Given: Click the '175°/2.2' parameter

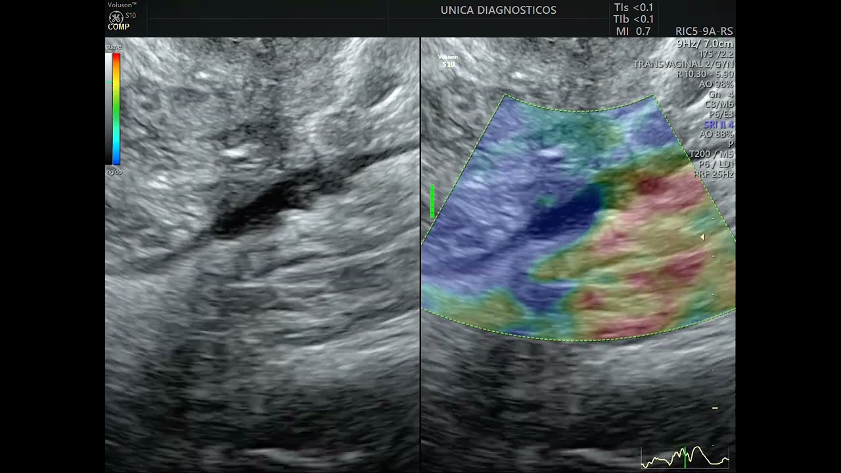Looking at the screenshot, I should 716,54.
